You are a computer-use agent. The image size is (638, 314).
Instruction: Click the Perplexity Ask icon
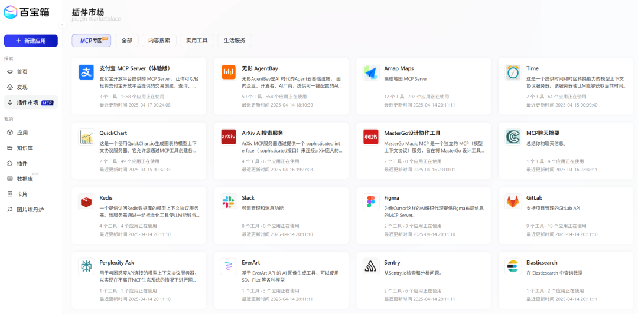coord(86,266)
